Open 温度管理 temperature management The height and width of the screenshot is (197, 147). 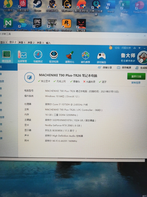(22, 56)
